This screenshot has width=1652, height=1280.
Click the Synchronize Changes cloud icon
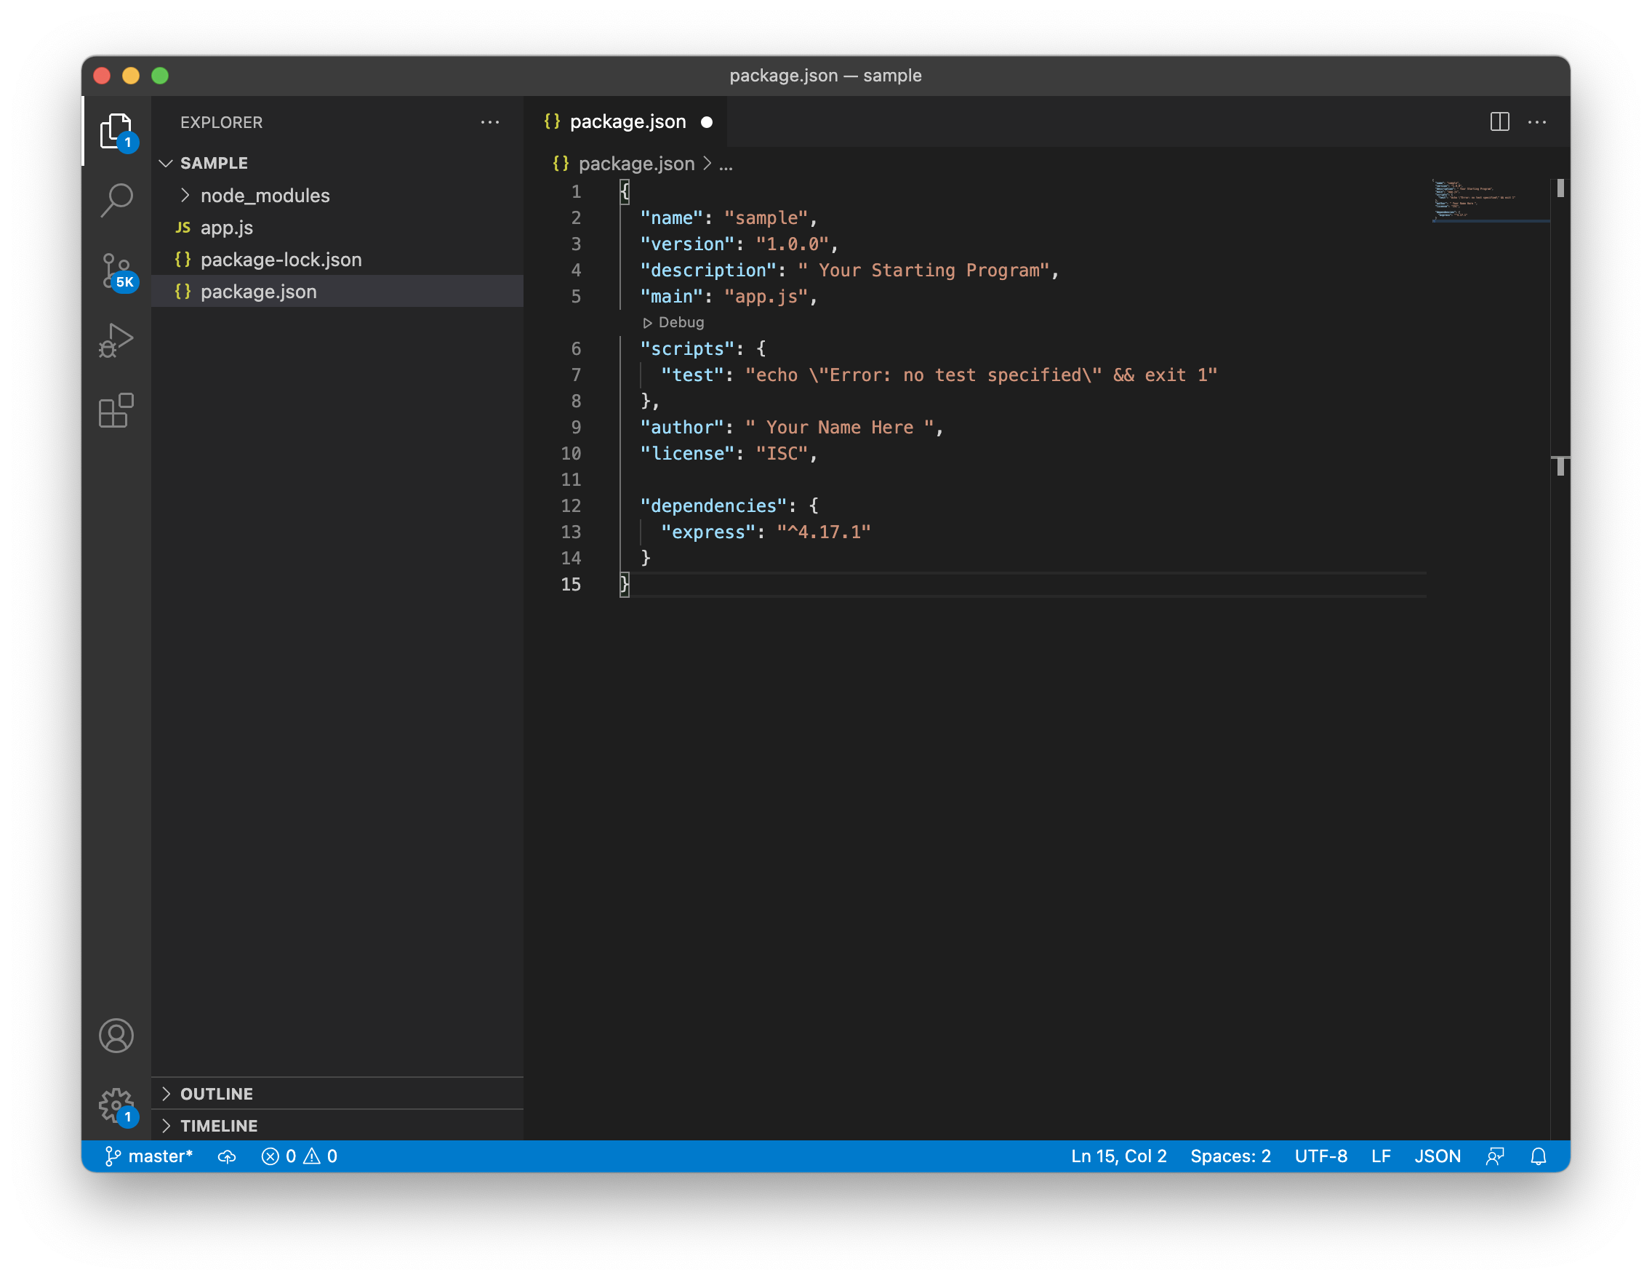227,1156
